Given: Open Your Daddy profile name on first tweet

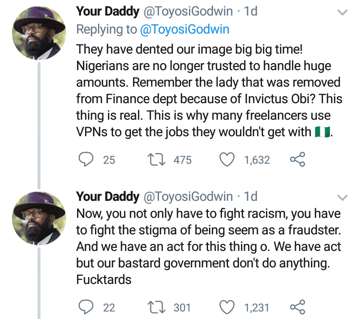Looking at the screenshot, I should point(107,12).
